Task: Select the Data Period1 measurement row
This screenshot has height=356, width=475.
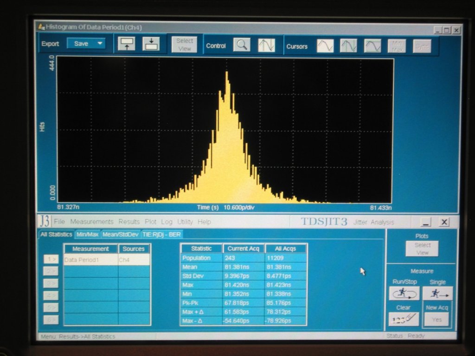Action: (x=90, y=260)
